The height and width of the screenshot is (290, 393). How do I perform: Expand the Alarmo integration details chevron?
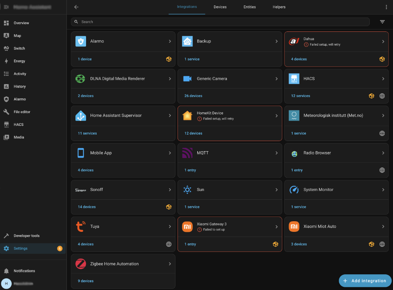pyautogui.click(x=170, y=41)
